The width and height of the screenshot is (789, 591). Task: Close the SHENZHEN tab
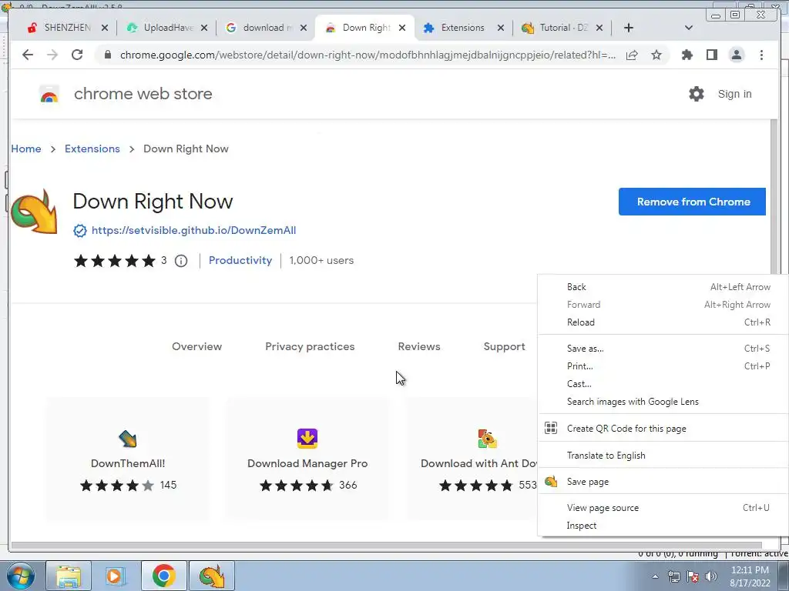click(105, 28)
